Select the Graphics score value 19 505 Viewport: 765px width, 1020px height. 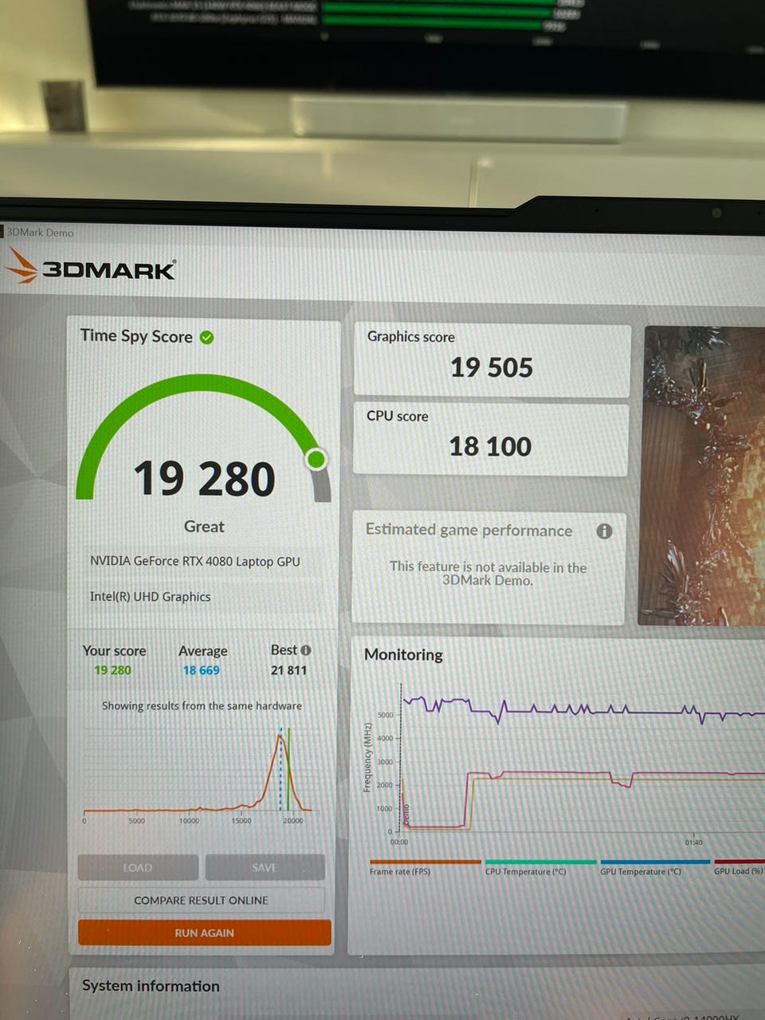point(492,367)
